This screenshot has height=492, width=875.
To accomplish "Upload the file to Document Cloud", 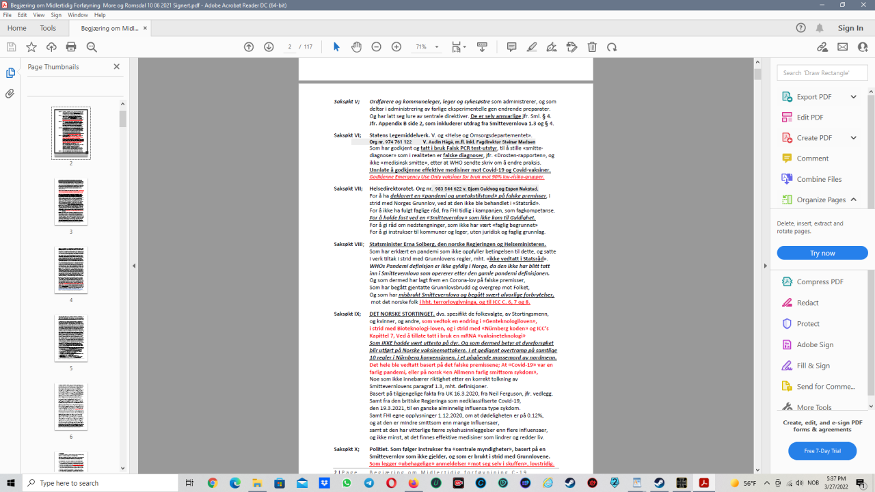I will [x=51, y=47].
